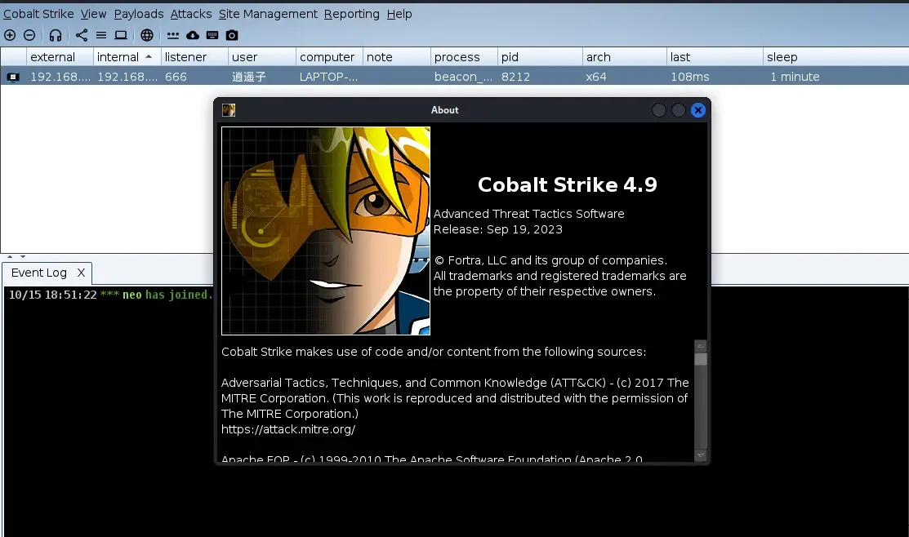This screenshot has height=537, width=909.
Task: Close the Event Log tab with X
Action: coord(81,273)
